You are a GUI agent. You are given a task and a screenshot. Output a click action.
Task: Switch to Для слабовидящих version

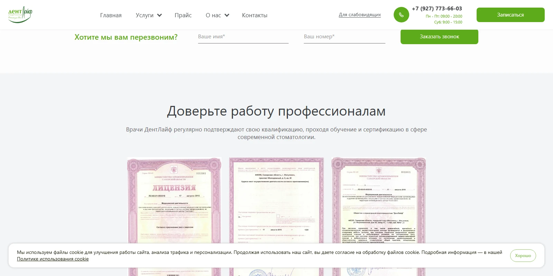360,15
